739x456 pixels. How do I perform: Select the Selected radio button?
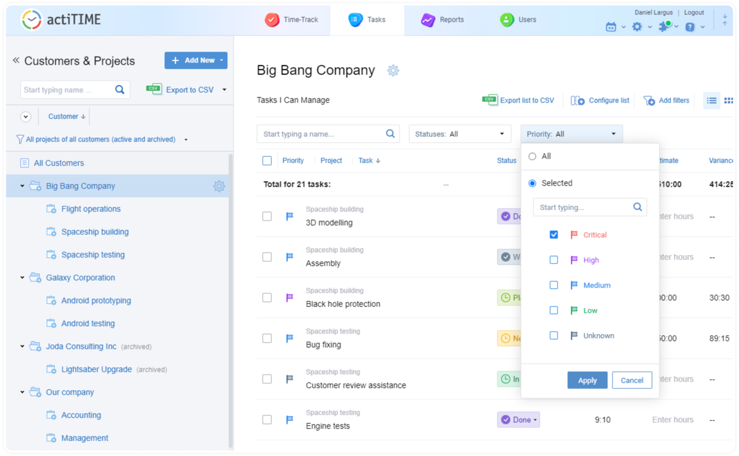pos(532,183)
